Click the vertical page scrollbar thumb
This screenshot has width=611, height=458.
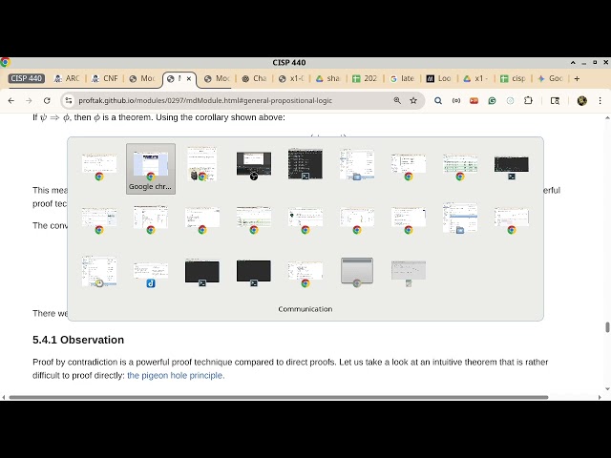pos(606,327)
